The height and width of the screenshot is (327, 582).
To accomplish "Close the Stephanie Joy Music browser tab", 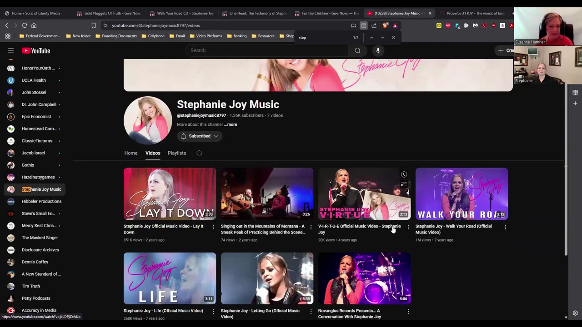I will pyautogui.click(x=430, y=13).
